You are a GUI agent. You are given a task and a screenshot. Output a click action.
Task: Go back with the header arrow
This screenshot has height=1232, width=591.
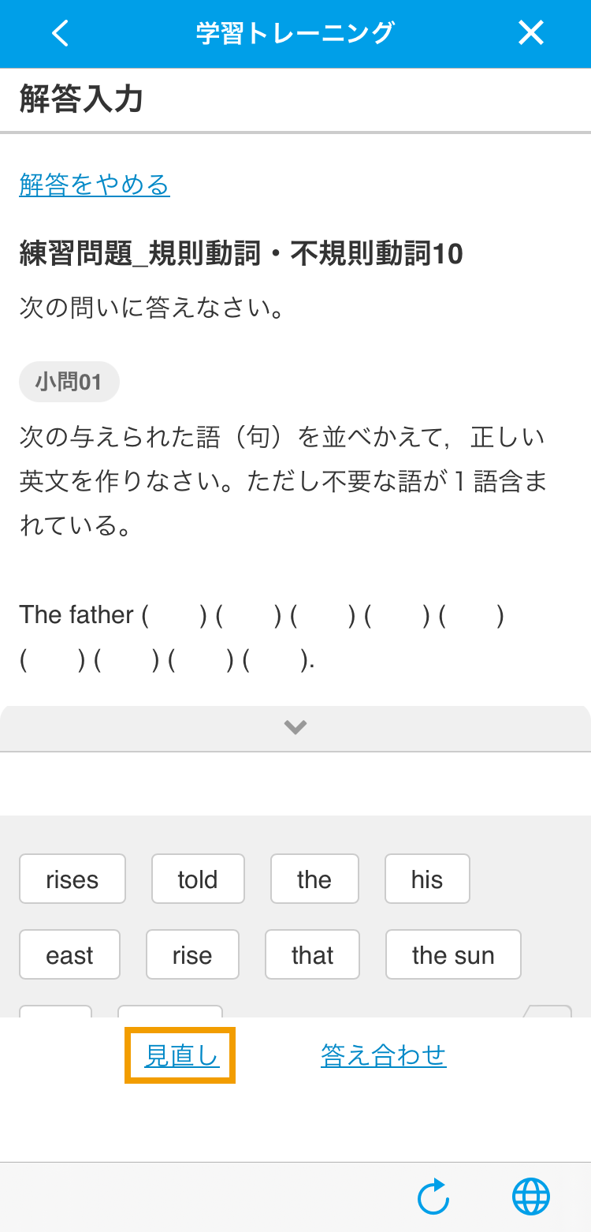click(x=60, y=33)
